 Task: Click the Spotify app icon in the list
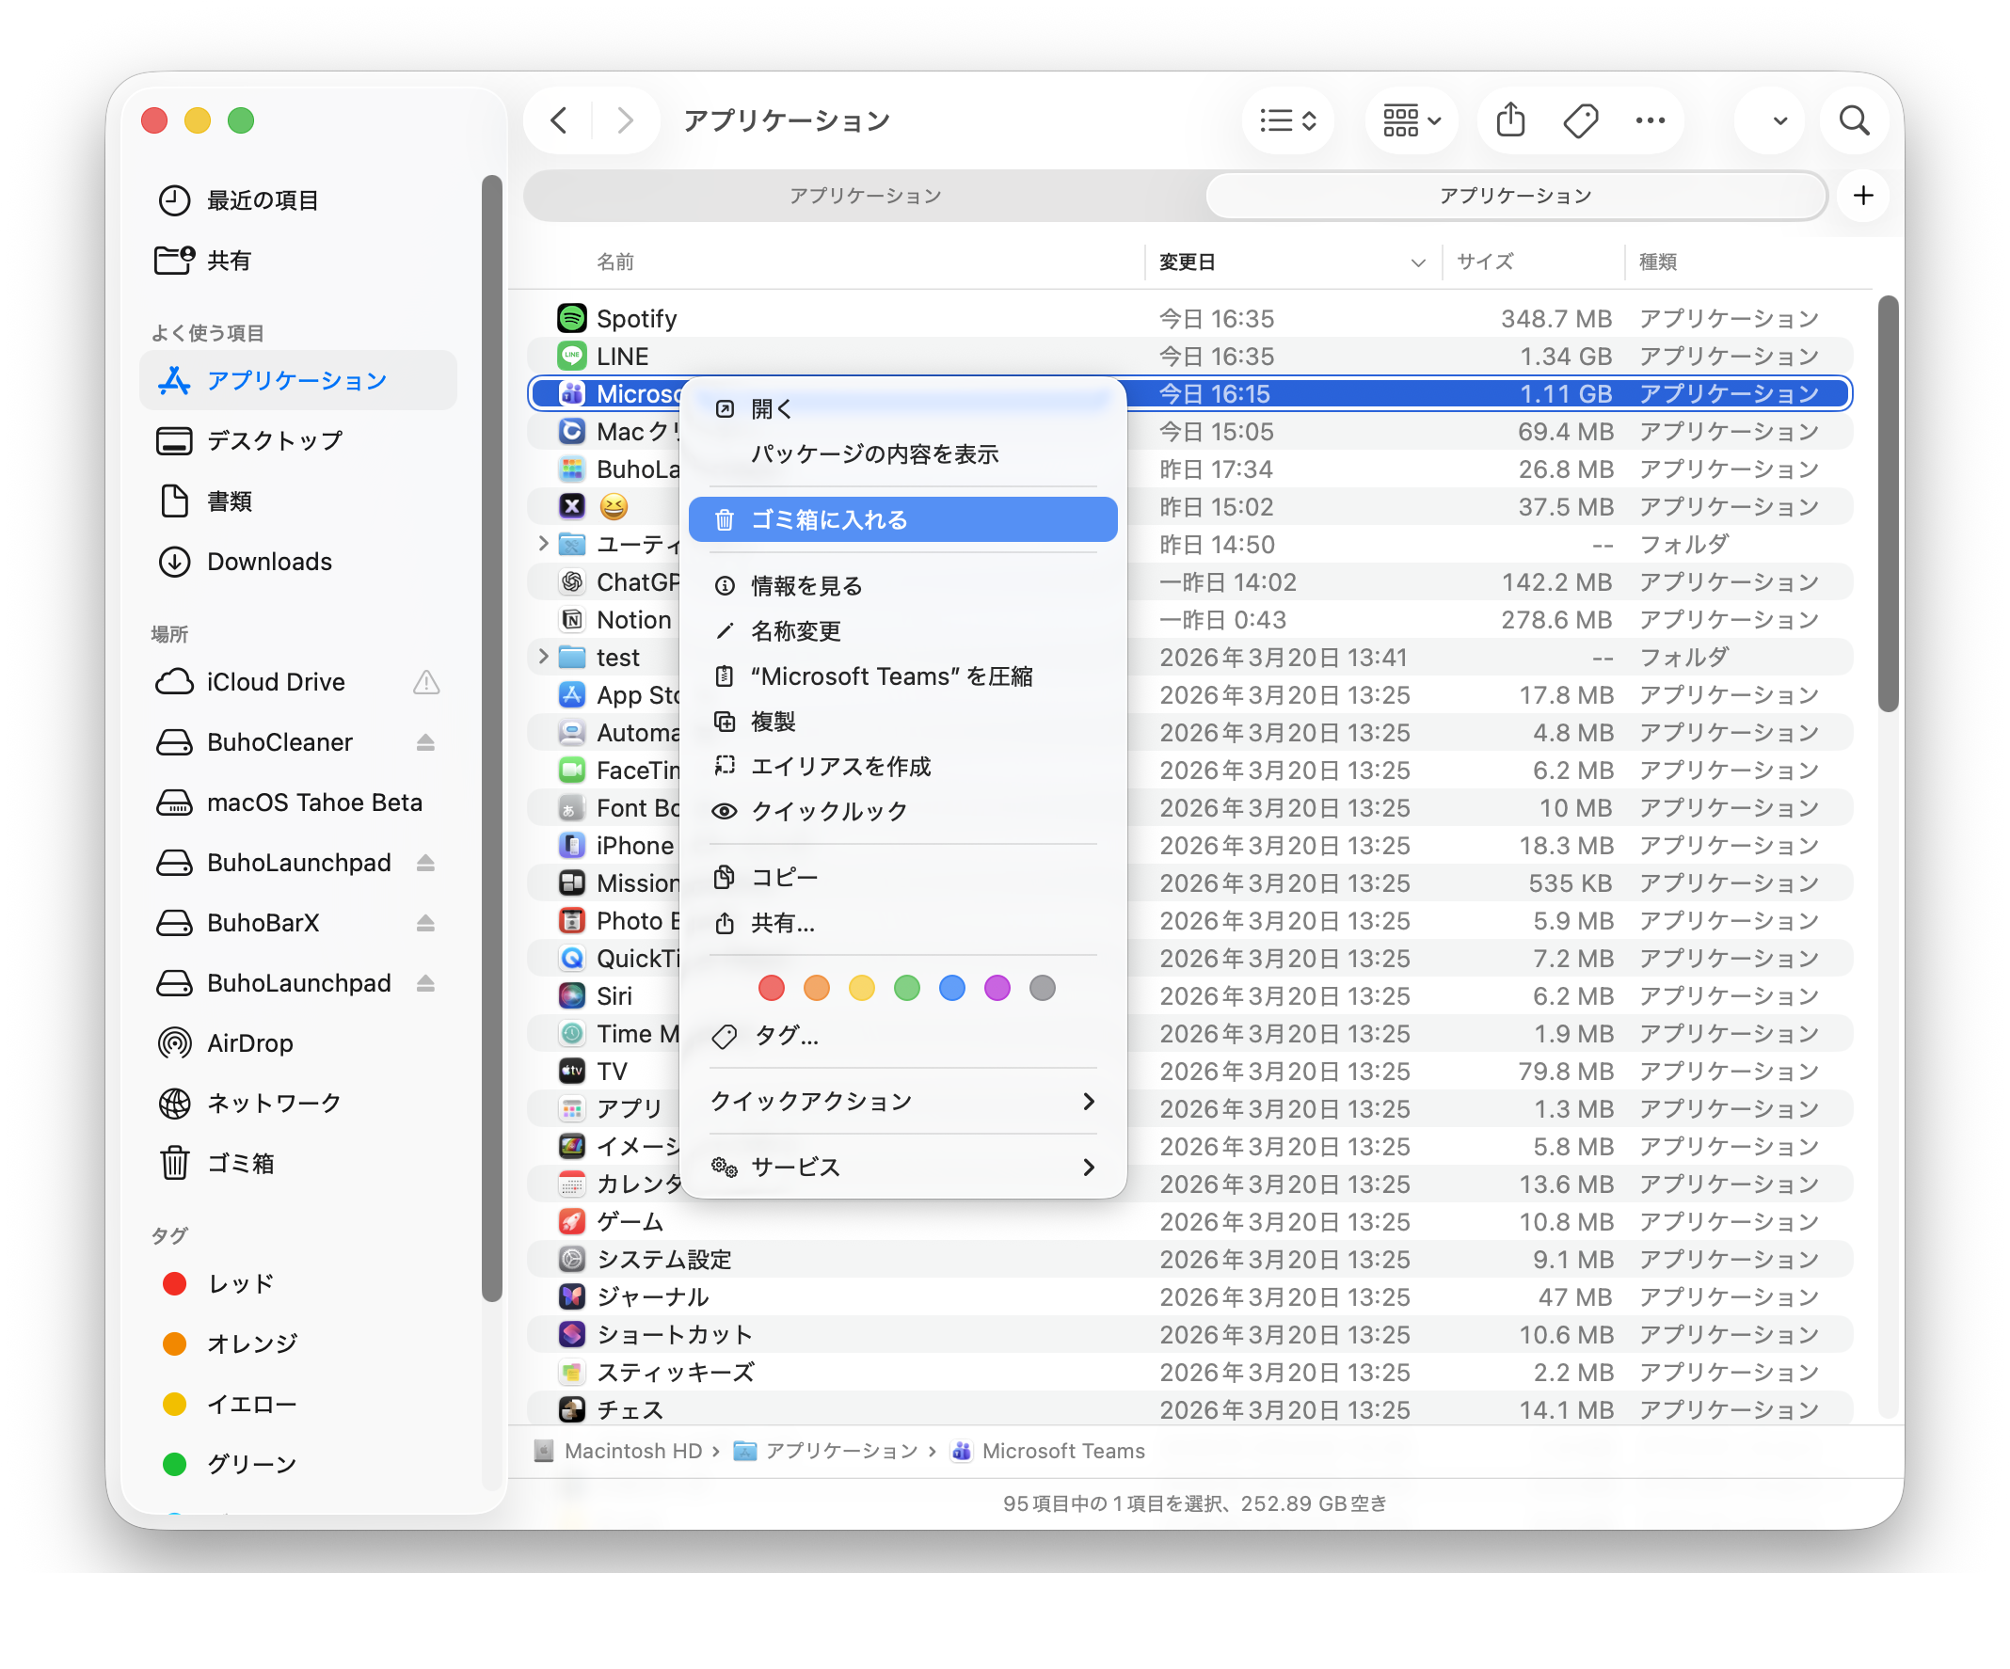[x=571, y=318]
